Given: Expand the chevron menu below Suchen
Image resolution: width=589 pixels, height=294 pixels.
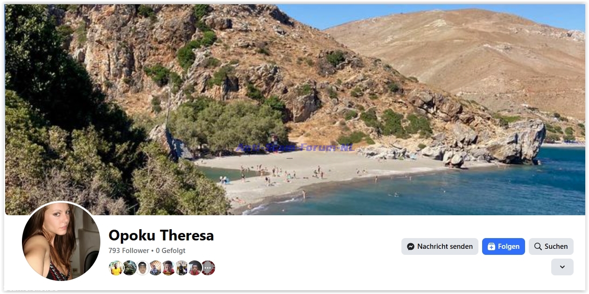Looking at the screenshot, I should [562, 267].
